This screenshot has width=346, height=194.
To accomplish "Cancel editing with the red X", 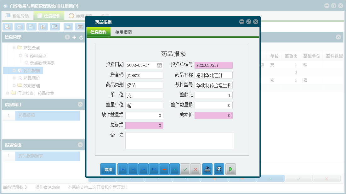I will point(195,169).
